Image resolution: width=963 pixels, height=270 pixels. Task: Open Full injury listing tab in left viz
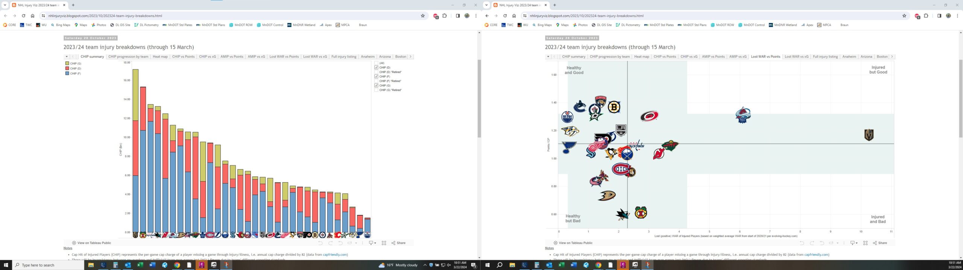coord(344,57)
